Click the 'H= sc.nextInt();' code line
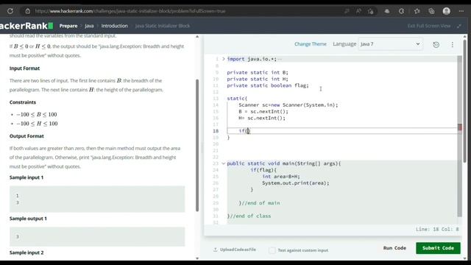Image resolution: width=471 pixels, height=265 pixels. (x=262, y=118)
